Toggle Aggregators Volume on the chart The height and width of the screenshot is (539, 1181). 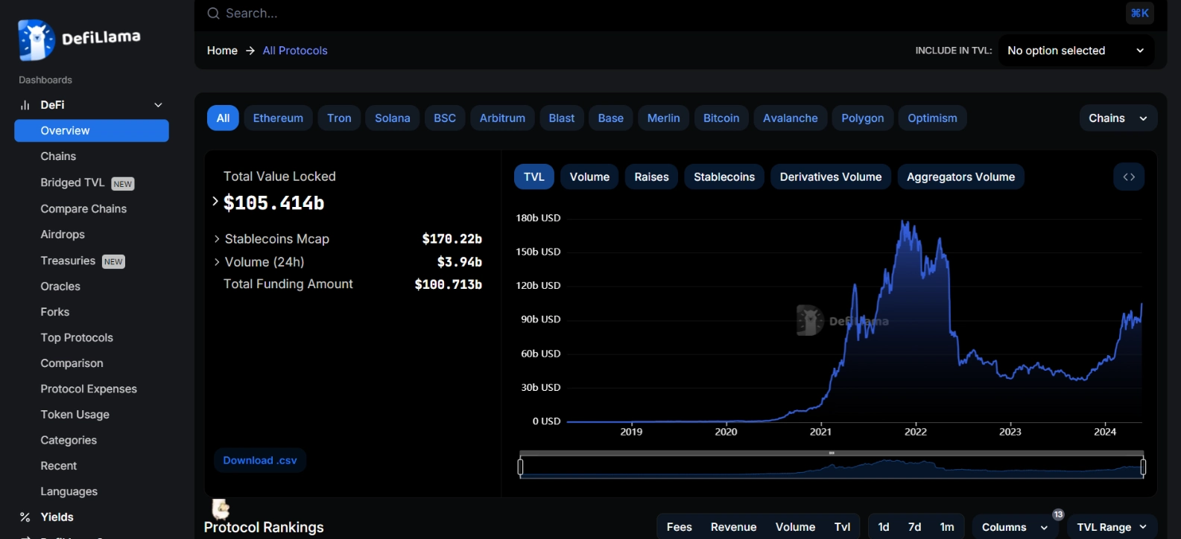[x=961, y=176]
